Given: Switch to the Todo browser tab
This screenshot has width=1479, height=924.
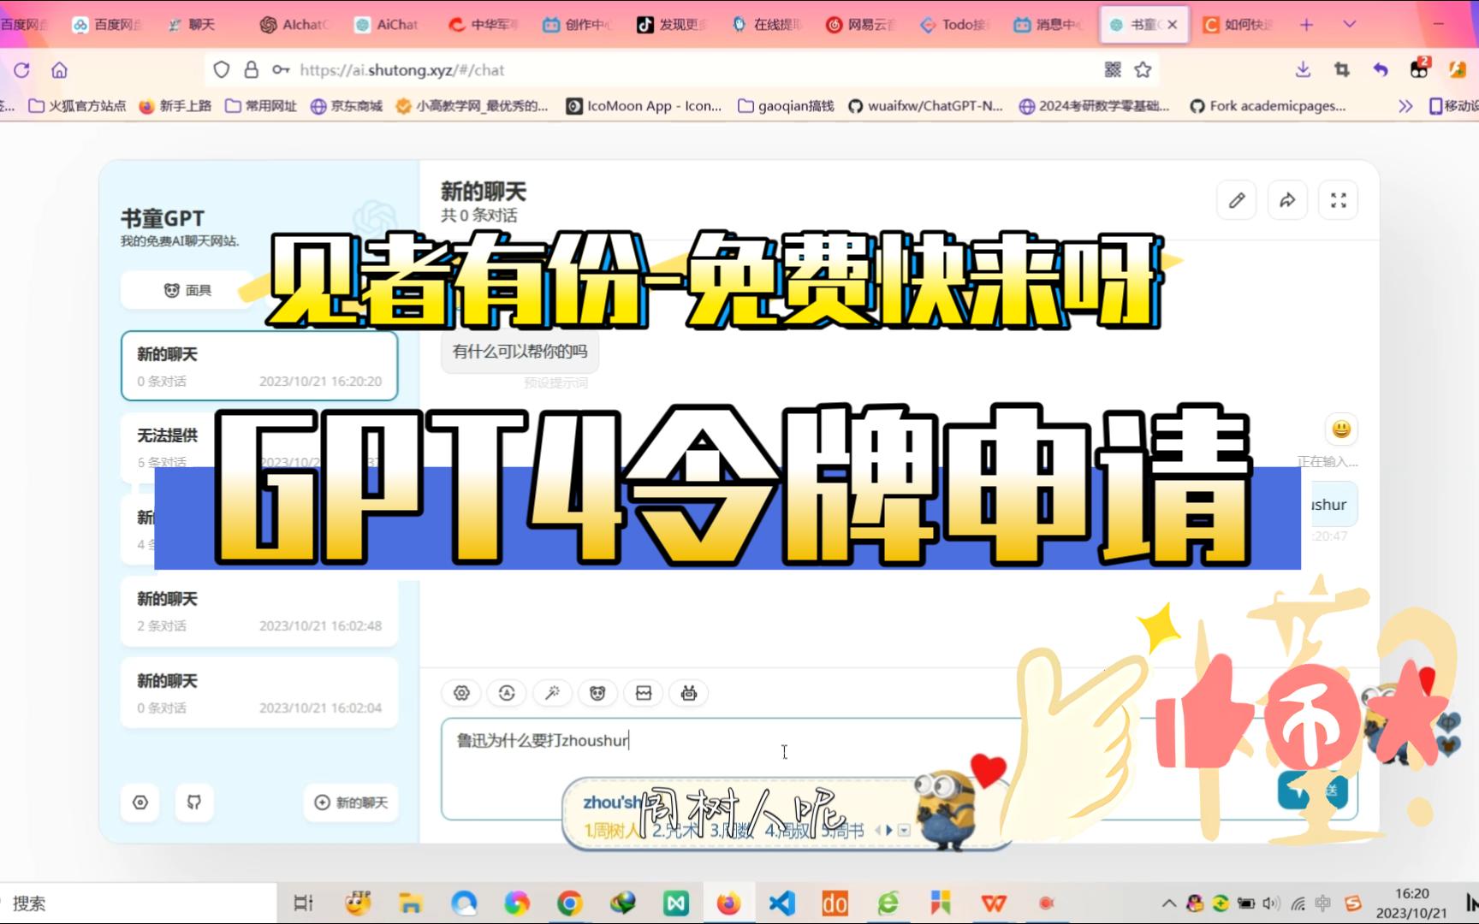Looking at the screenshot, I should click(954, 25).
